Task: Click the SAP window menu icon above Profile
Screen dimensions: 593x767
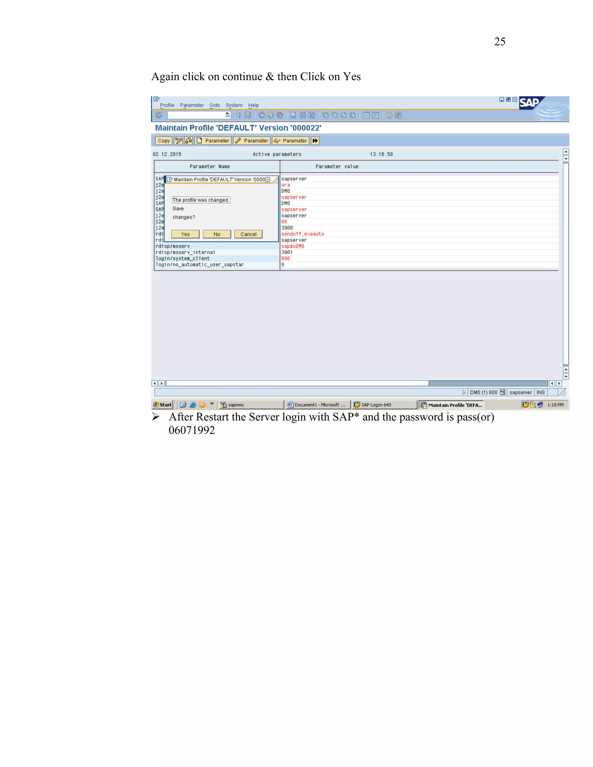Action: [x=157, y=99]
